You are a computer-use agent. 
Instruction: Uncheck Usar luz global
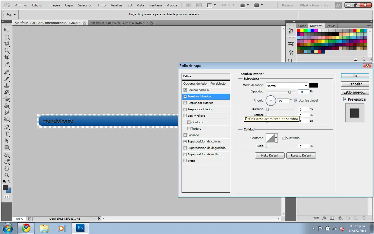[296, 101]
